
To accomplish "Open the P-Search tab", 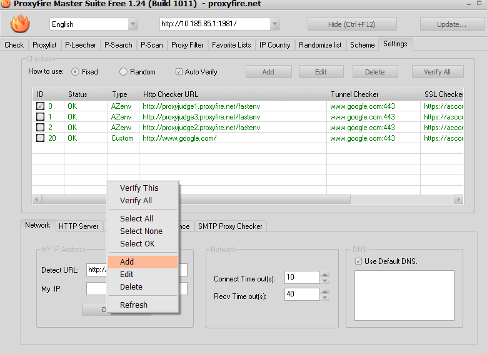I will [118, 45].
